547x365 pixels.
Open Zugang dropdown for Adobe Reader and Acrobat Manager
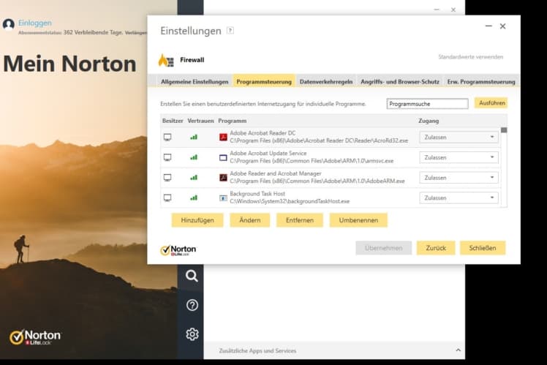point(459,178)
